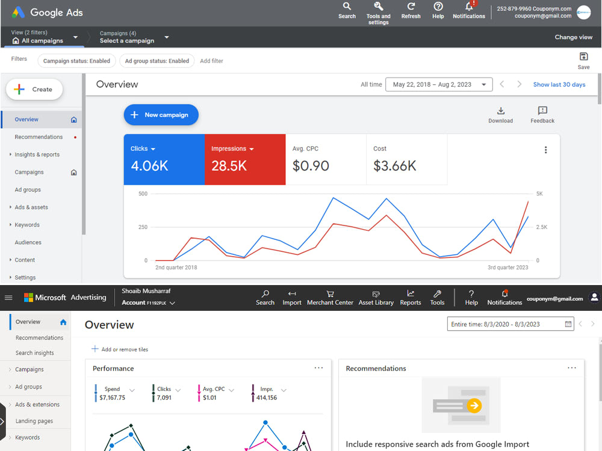602x451 pixels.
Task: Click the Create button
Action: pos(34,90)
